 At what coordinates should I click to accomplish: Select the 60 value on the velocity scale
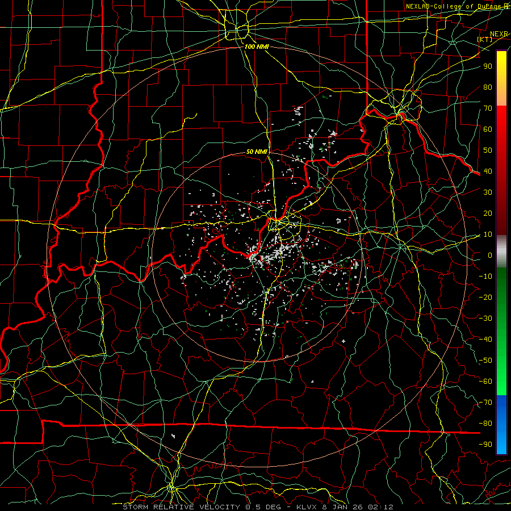point(488,129)
